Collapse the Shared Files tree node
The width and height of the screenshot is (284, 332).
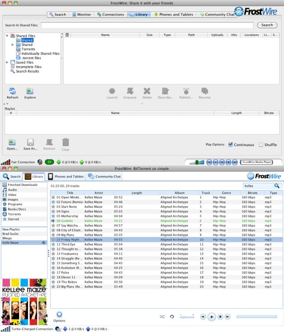tap(7, 36)
